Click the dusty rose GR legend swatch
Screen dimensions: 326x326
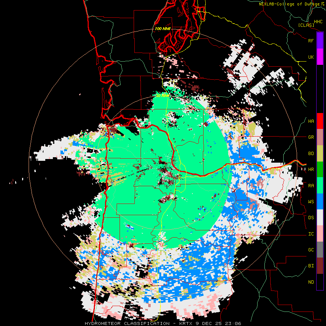click(x=320, y=137)
